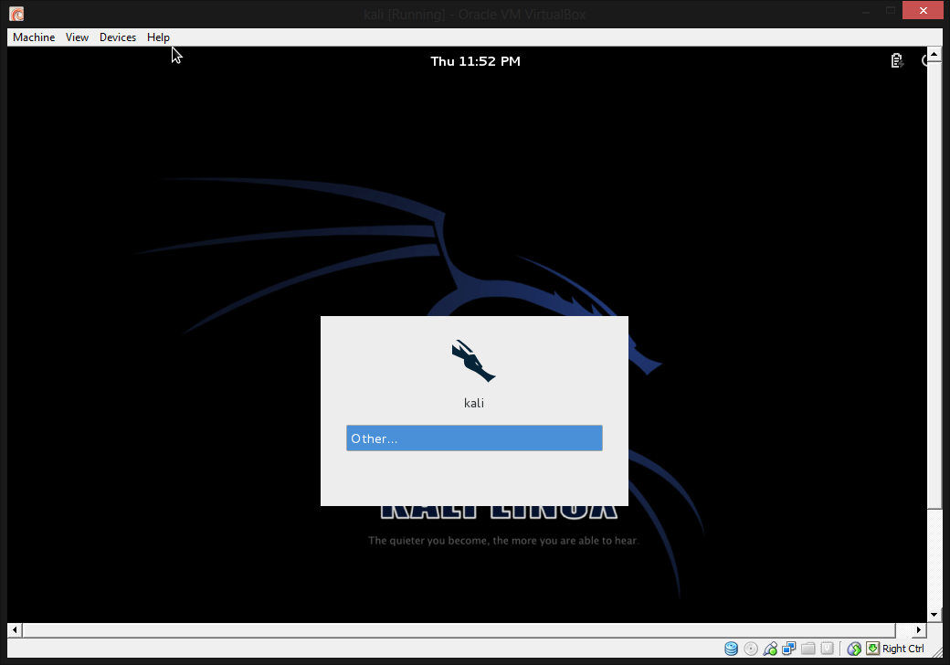The width and height of the screenshot is (950, 665).
Task: Click the keyboard capture arrow icon
Action: (x=872, y=649)
